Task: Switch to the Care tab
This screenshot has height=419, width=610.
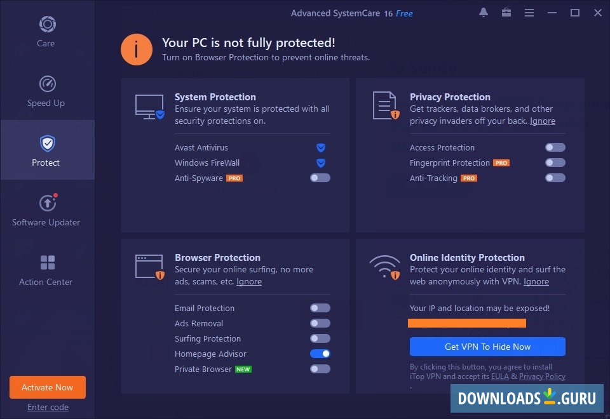Action: pyautogui.click(x=47, y=32)
